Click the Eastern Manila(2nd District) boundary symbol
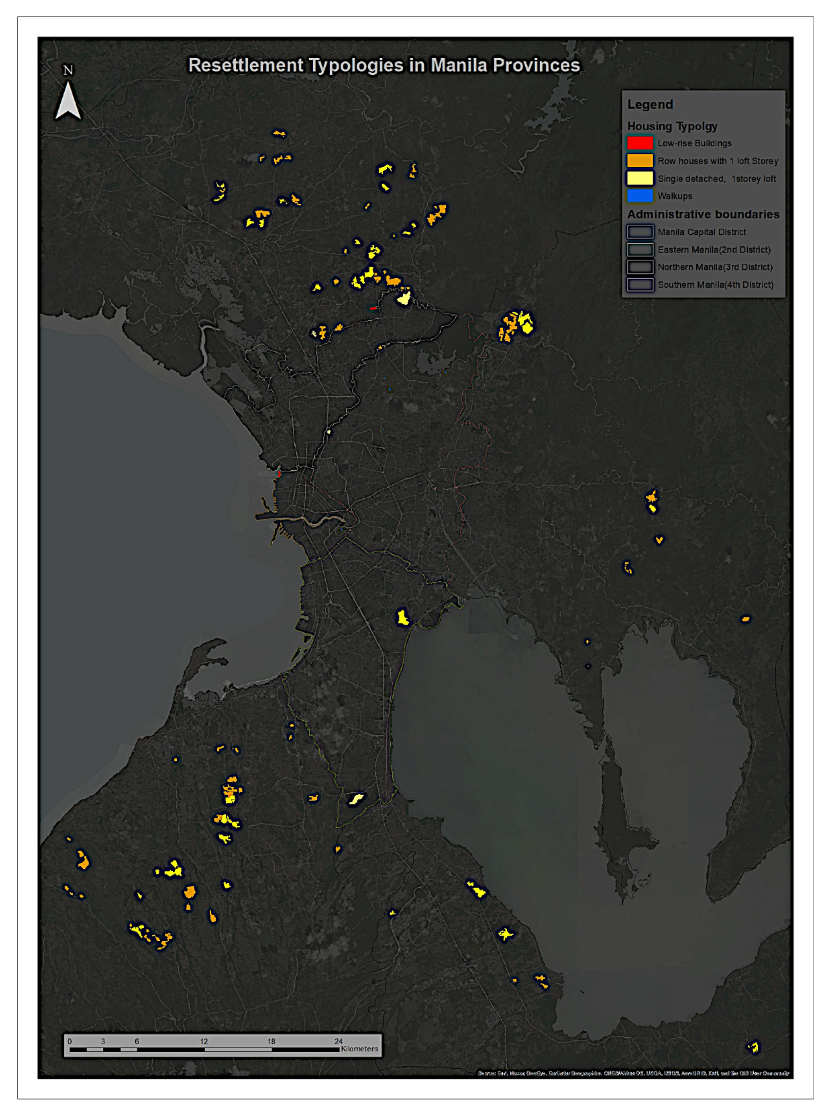The image size is (832, 1113). [x=640, y=250]
